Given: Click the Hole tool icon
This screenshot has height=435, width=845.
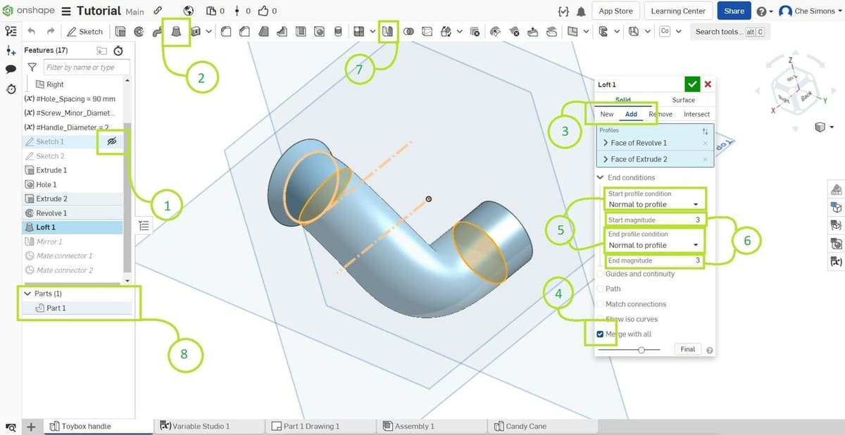Looking at the screenshot, I should pyautogui.click(x=319, y=32).
